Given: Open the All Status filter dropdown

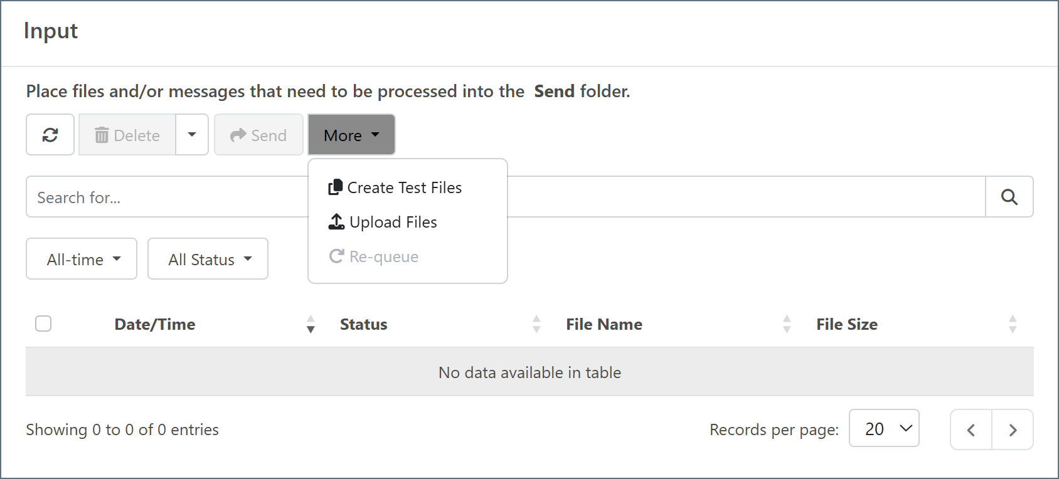Looking at the screenshot, I should click(208, 259).
